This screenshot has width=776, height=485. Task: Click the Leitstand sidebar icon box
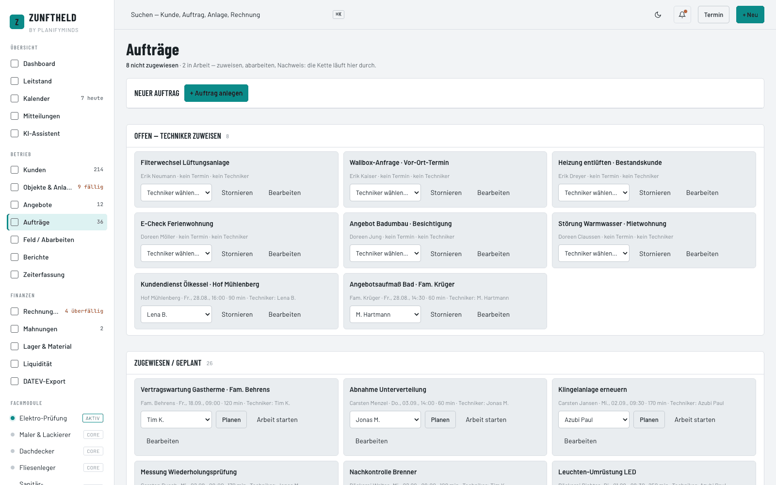15,81
